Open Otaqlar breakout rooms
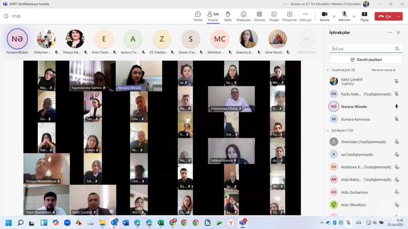The width and height of the screenshot is (408, 229). coord(274,16)
